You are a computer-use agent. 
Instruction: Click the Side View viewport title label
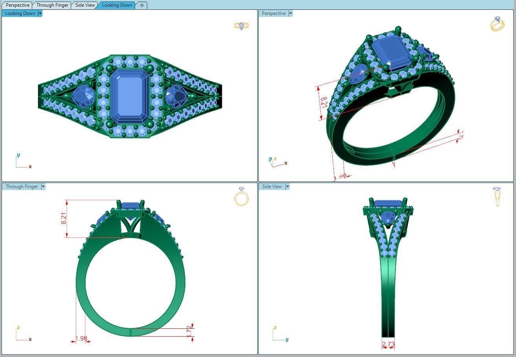click(x=272, y=187)
